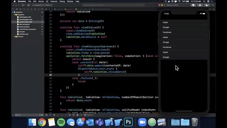Open Finder from the Dock
Image resolution: width=227 pixels, height=128 pixels.
tap(32, 122)
